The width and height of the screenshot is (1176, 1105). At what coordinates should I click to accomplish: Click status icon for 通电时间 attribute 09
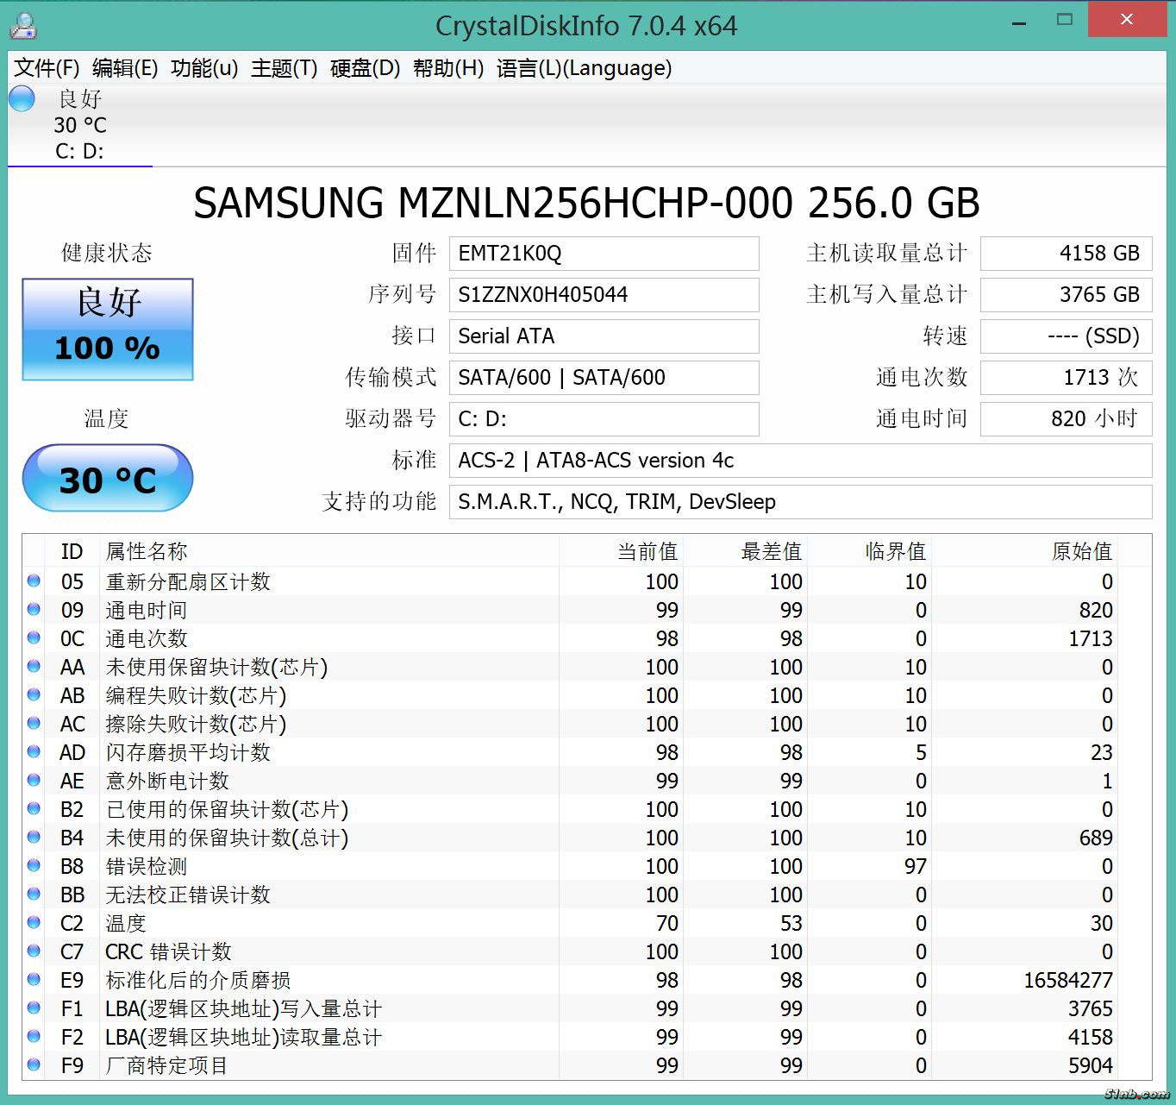pyautogui.click(x=34, y=610)
